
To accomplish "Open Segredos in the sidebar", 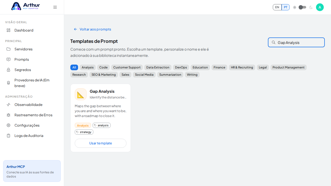I will [32, 70].
